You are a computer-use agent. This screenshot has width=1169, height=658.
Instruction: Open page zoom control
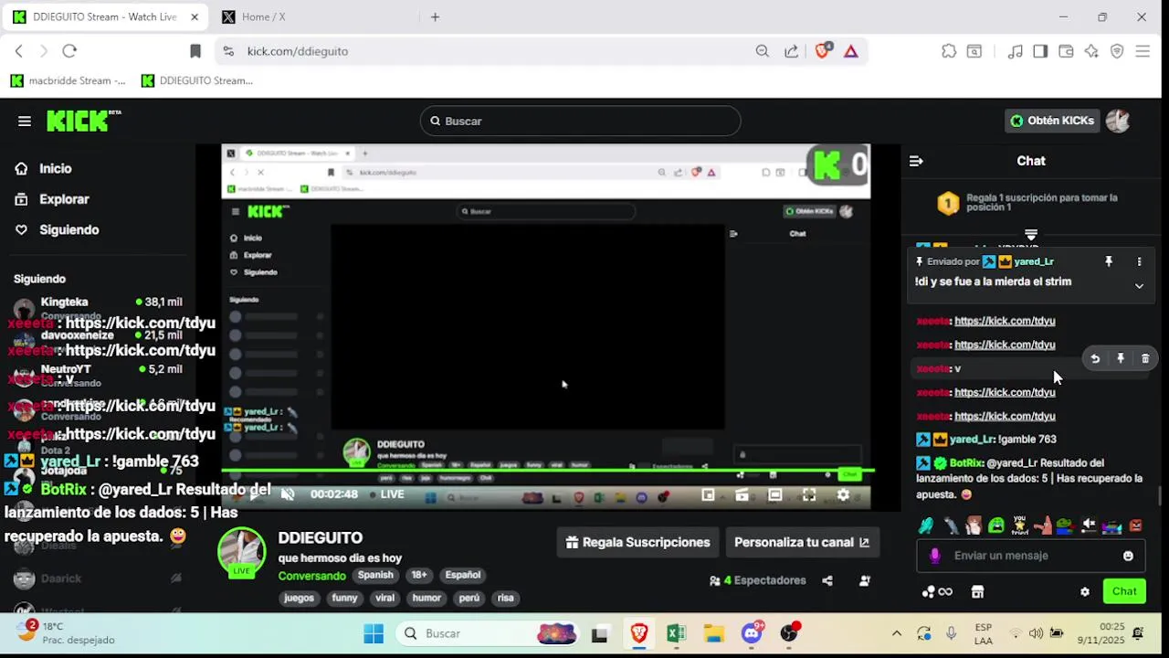tap(763, 51)
